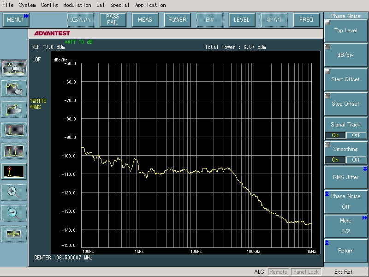This screenshot has height=277, width=369.
Task: Turn Smoothing On
Action: 335,160
